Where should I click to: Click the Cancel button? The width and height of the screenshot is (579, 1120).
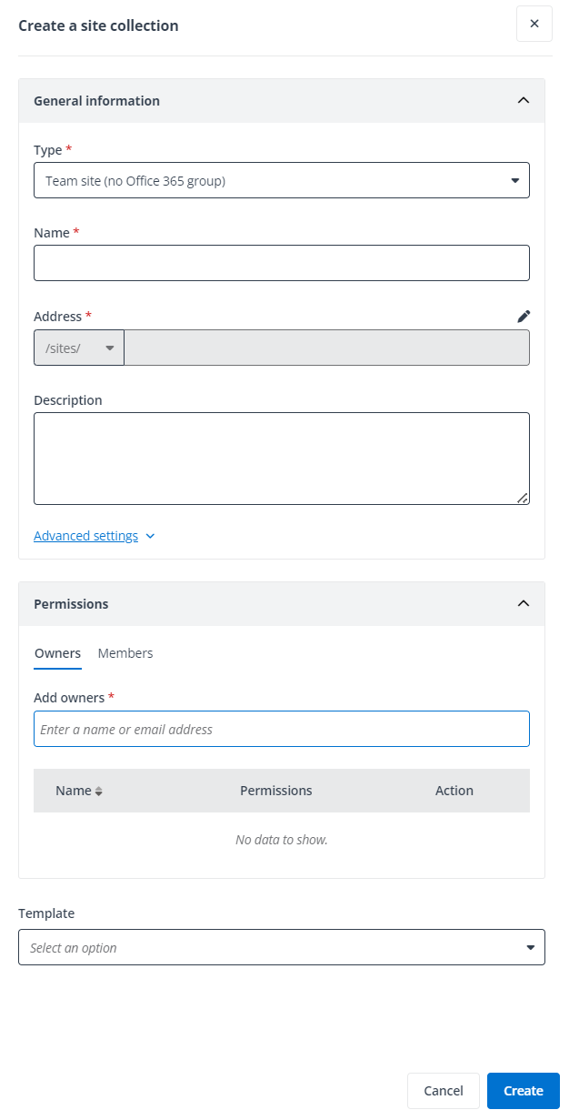(x=444, y=1090)
